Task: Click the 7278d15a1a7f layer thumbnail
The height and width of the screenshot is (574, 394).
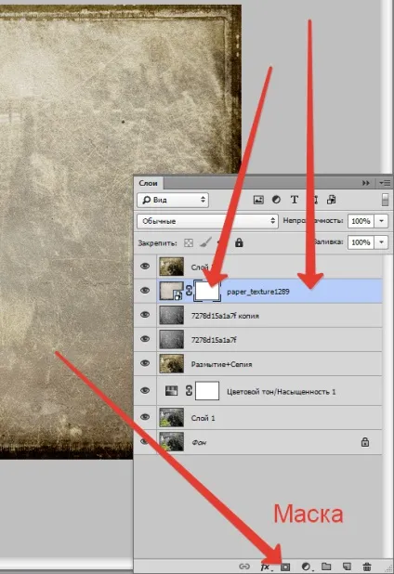Action: coord(171,339)
